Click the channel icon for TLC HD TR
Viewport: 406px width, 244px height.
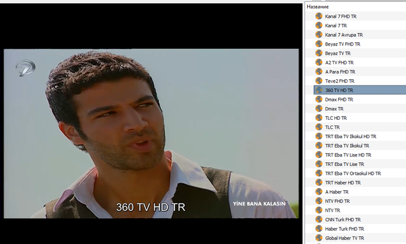318,118
